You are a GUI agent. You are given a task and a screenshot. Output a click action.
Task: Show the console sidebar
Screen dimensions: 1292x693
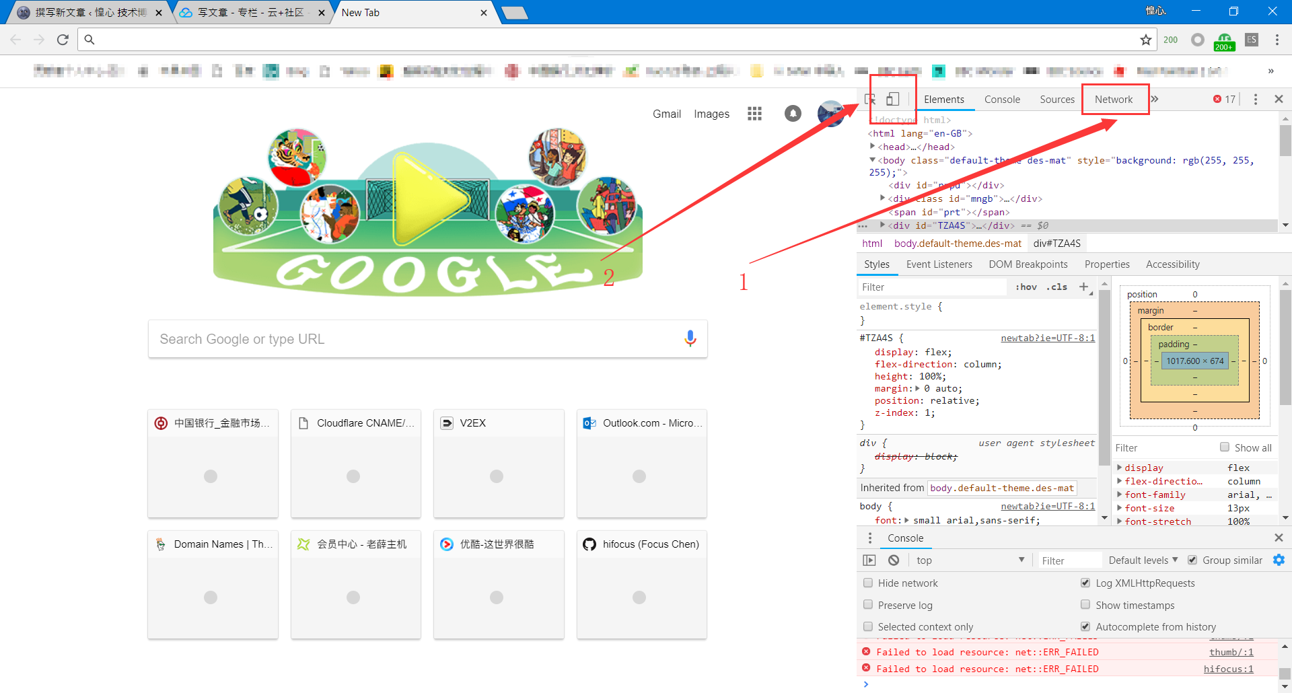pyautogui.click(x=869, y=560)
